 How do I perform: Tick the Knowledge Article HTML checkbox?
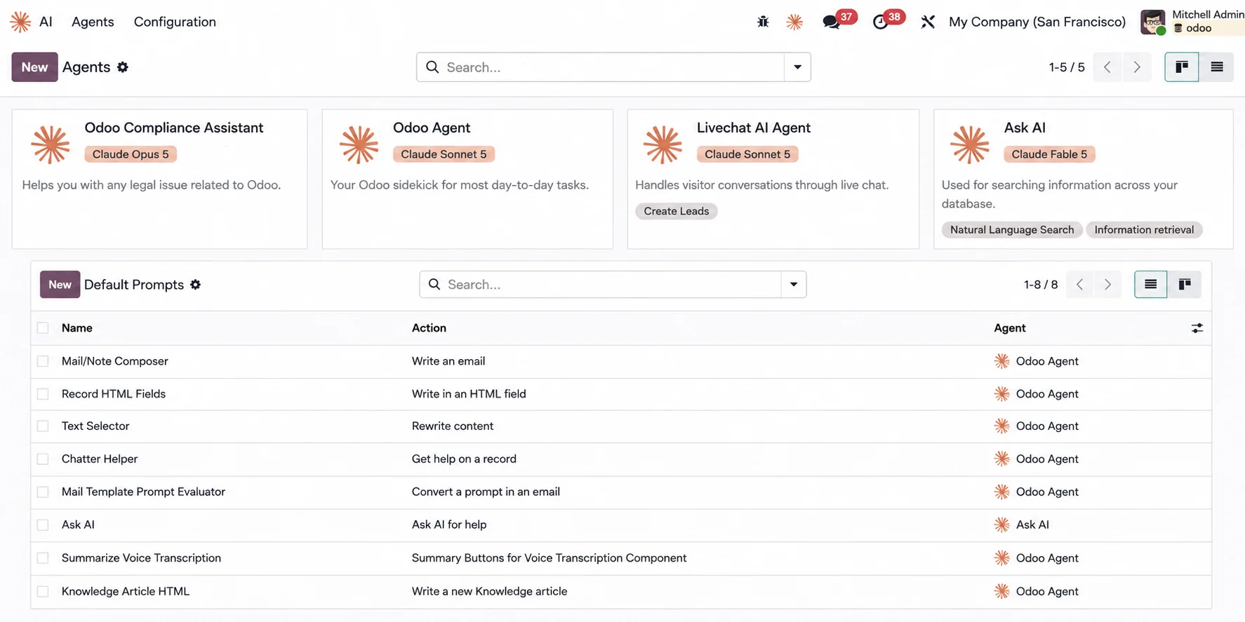coord(43,592)
